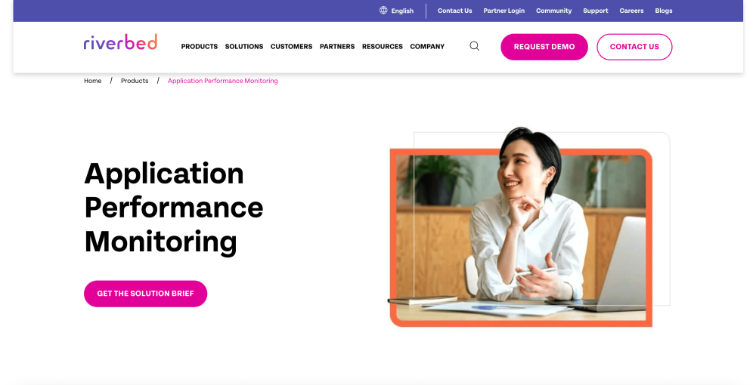Screen dimensions: 756x385
Task: Visit the Community link
Action: coord(553,11)
